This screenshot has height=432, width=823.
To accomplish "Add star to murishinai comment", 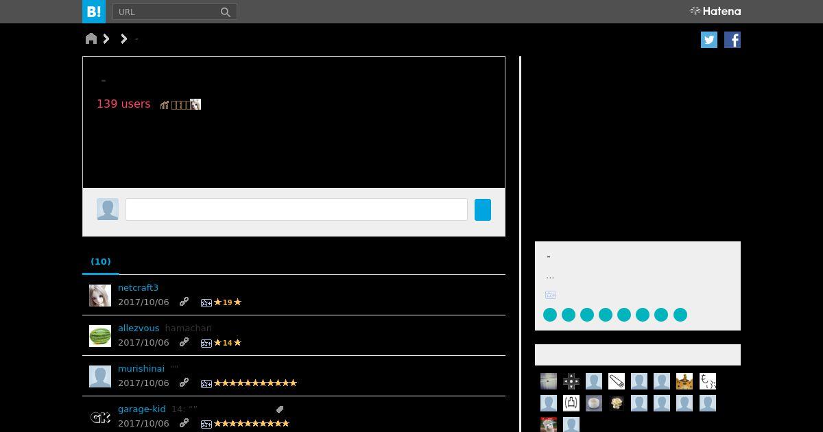I will coord(206,383).
